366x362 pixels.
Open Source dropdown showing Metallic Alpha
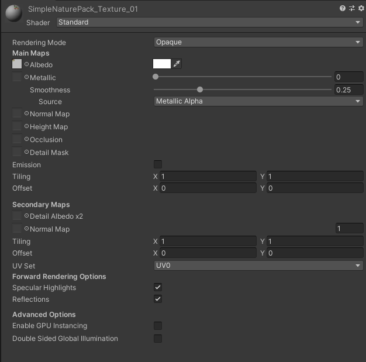point(258,101)
